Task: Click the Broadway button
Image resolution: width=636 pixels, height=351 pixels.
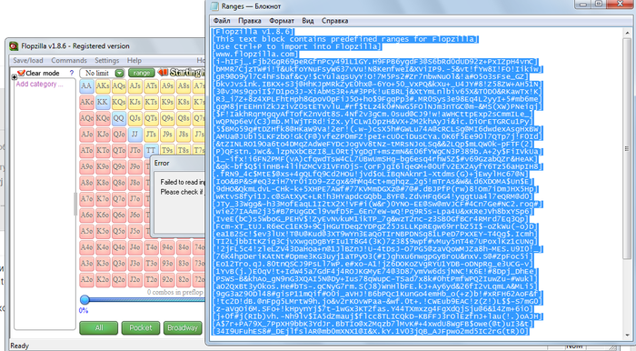Action: [x=183, y=328]
